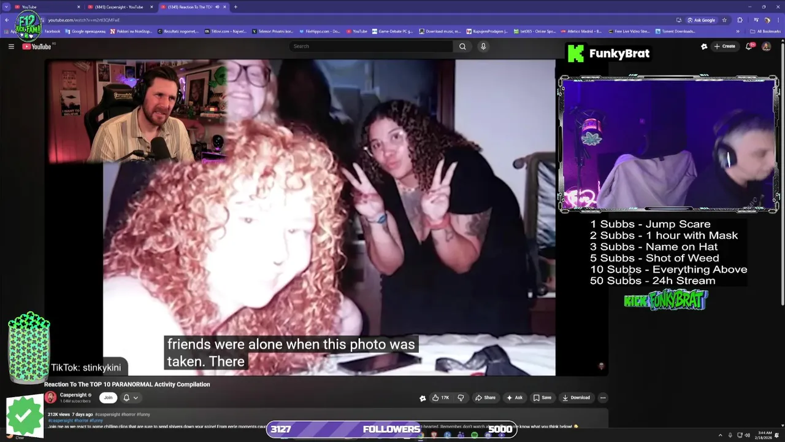Viewport: 785px width, 442px height.
Task: Click the YouTube logo home link
Action: click(x=37, y=46)
